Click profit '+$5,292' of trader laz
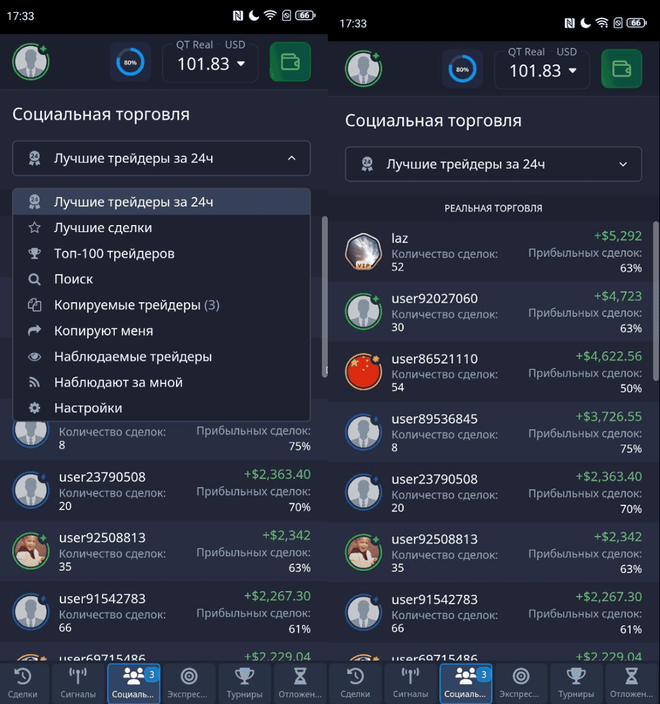This screenshot has height=704, width=660. [618, 236]
